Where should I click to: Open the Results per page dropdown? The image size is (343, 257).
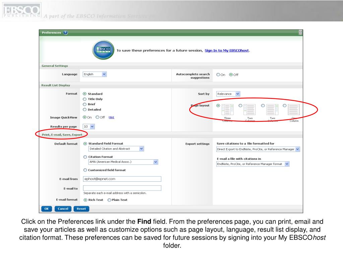pyautogui.click(x=88, y=126)
